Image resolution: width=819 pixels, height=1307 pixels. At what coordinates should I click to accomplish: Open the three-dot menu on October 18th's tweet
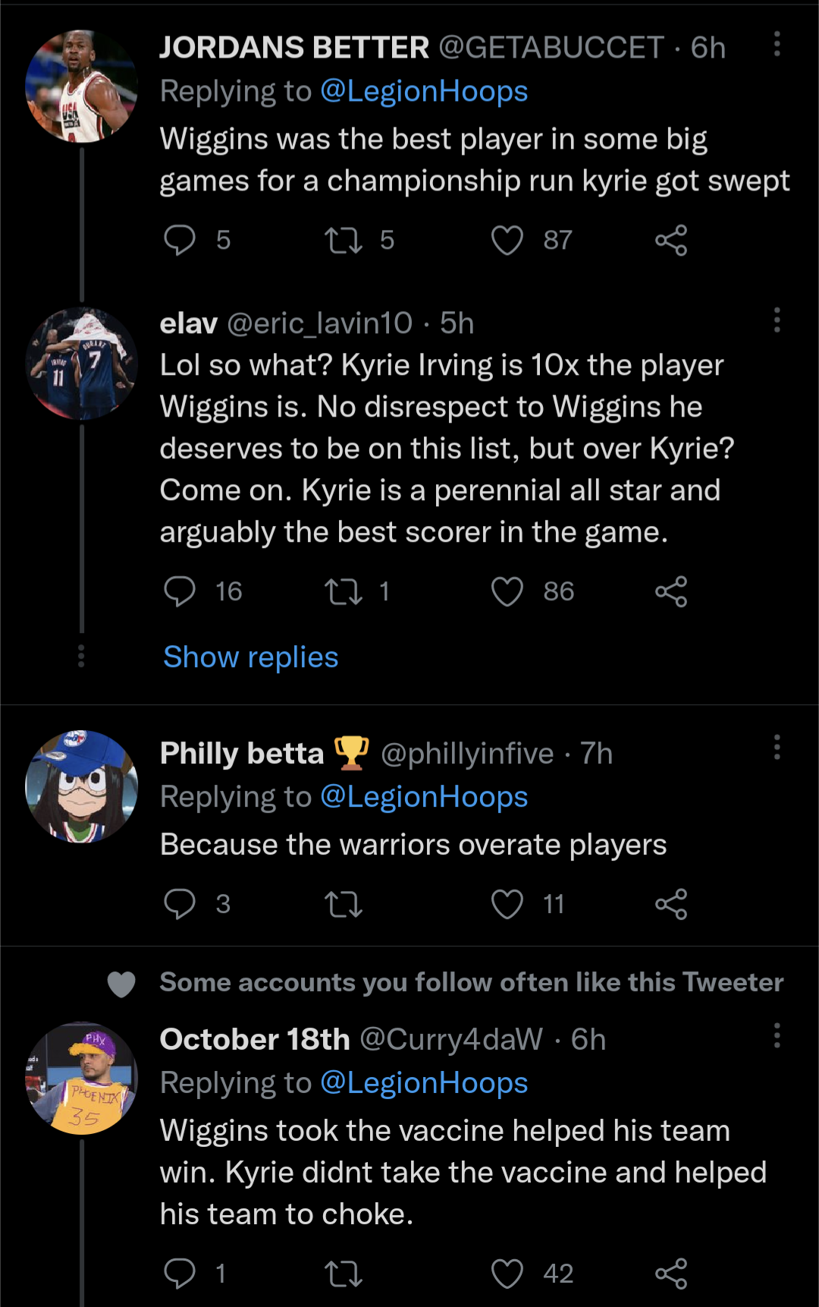point(776,1034)
